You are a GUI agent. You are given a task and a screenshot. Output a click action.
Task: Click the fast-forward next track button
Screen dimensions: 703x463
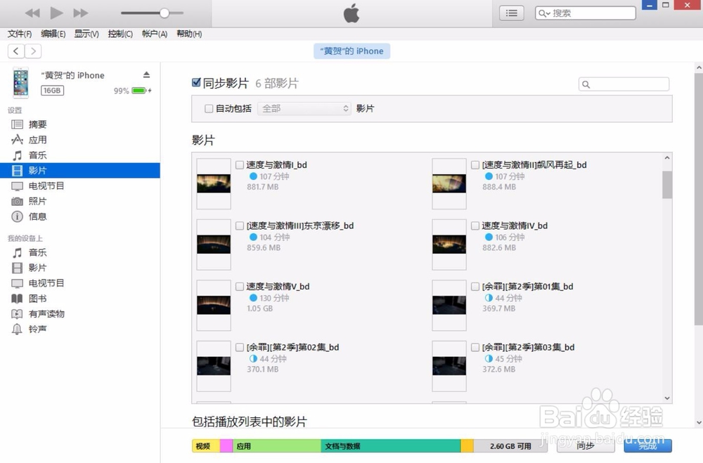[81, 13]
